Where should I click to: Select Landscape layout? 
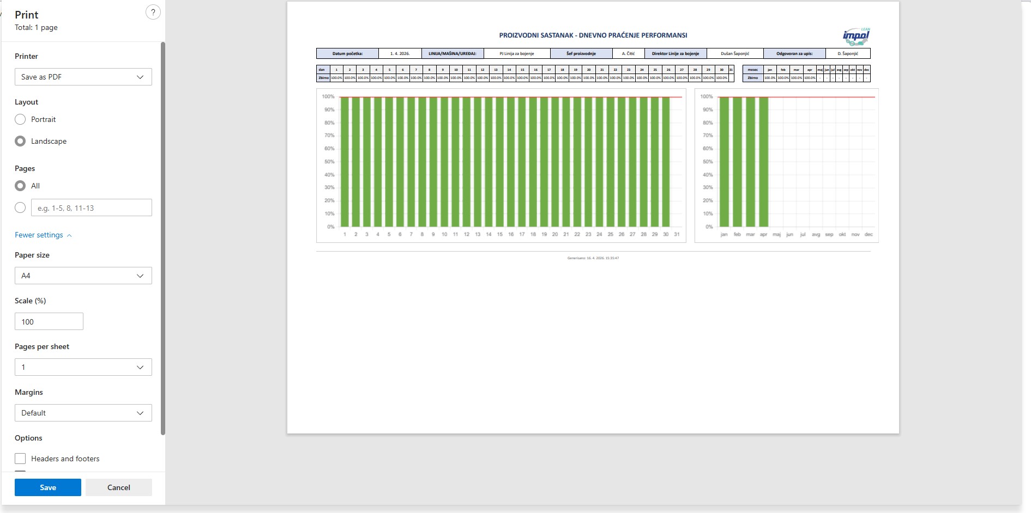pyautogui.click(x=20, y=141)
